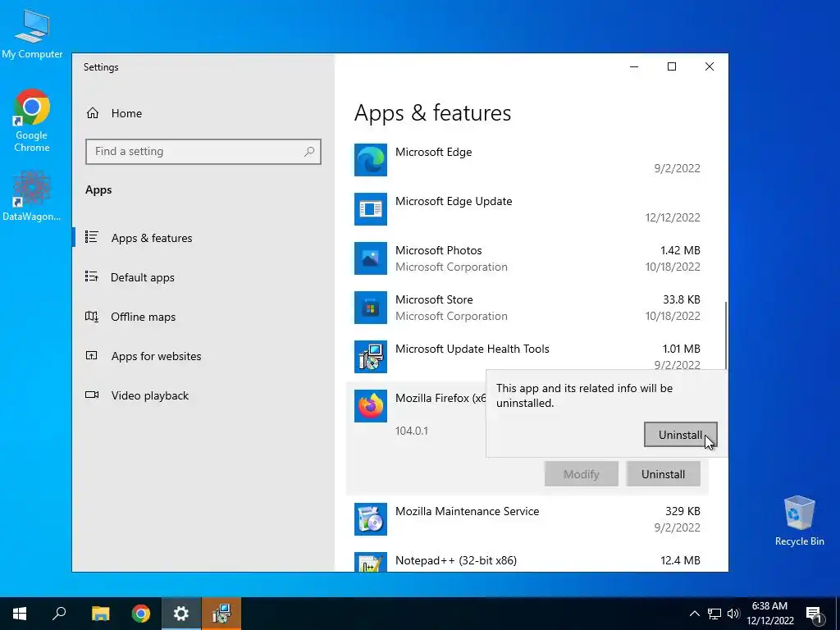Click the Mozilla Firefox app icon
The image size is (840, 630).
[x=370, y=406]
